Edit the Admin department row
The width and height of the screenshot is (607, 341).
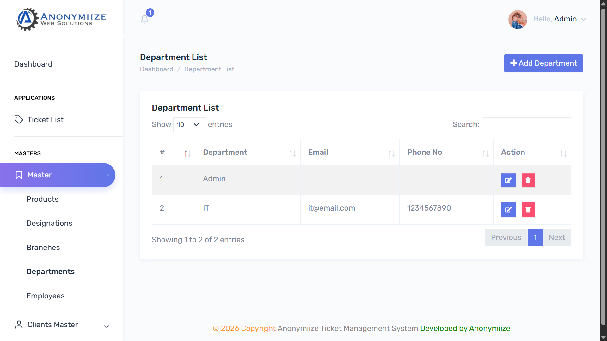coord(508,180)
